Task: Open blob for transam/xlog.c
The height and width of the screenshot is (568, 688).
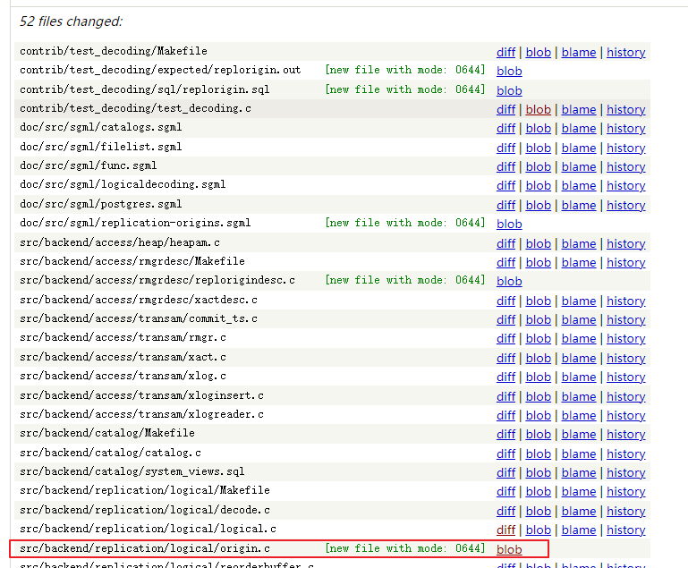Action: pyautogui.click(x=538, y=377)
